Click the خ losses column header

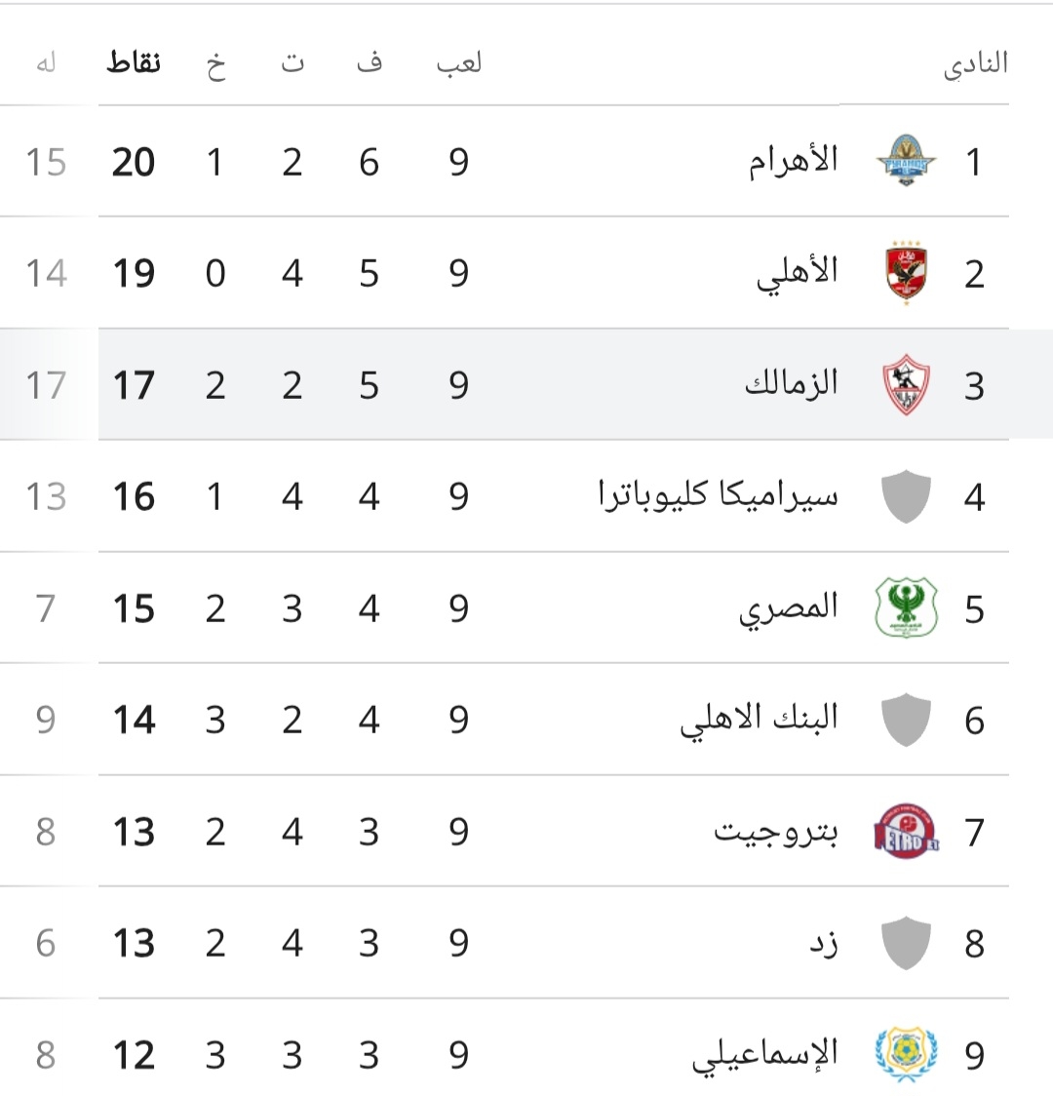tap(215, 65)
